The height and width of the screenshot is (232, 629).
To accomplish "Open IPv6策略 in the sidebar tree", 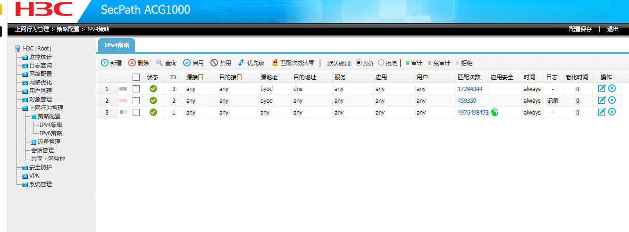I will pos(51,133).
